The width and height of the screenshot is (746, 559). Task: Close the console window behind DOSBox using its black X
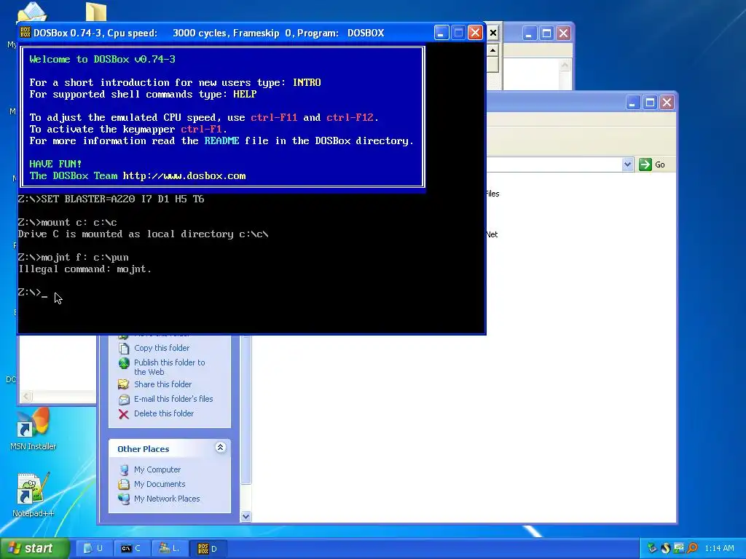[x=493, y=33]
